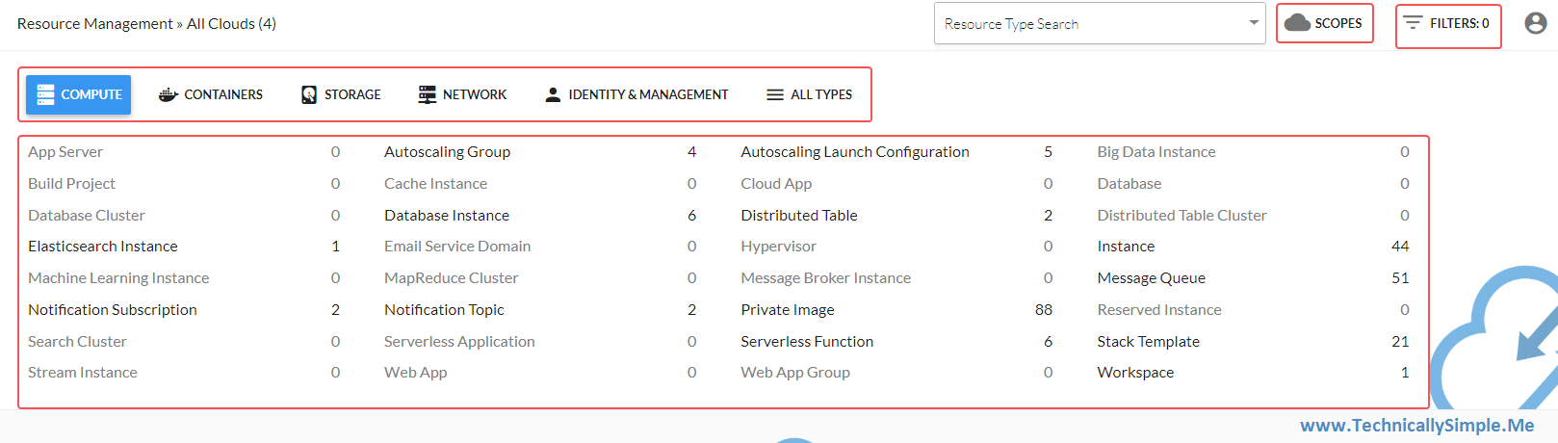The image size is (1558, 443).
Task: Switch to the All Types tab
Action: point(809,94)
